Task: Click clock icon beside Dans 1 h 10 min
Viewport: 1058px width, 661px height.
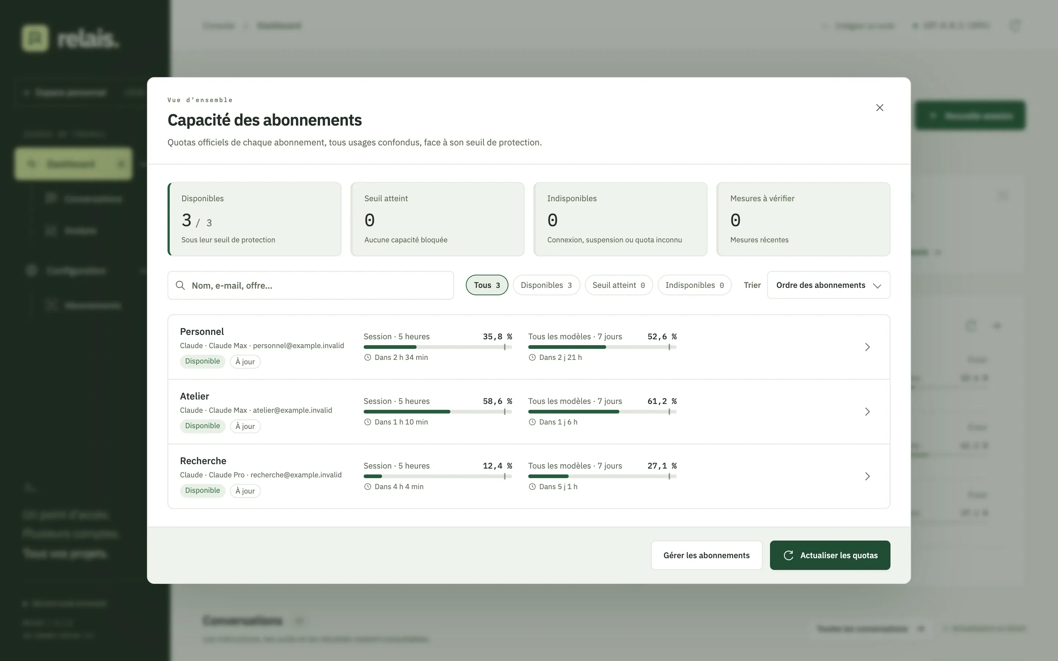Action: 368,422
